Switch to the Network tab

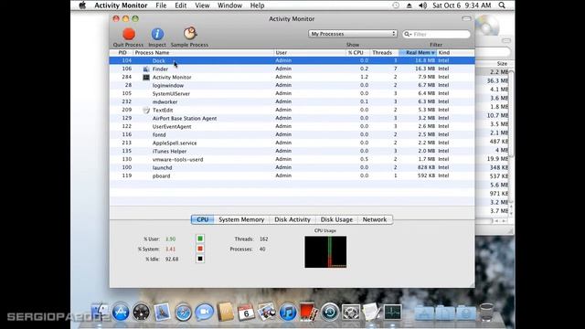click(375, 219)
